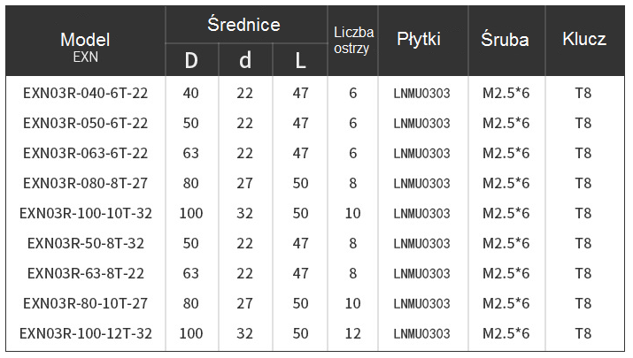Screen dimensions: 633x358
Task: Select model EXN03R-040-6T-22 cell
Action: click(x=85, y=93)
